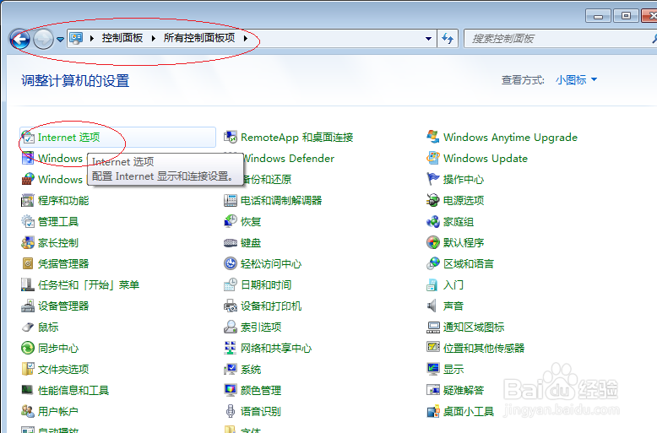The image size is (657, 433).
Task: Open the 语音识别 icon
Action: point(231,411)
